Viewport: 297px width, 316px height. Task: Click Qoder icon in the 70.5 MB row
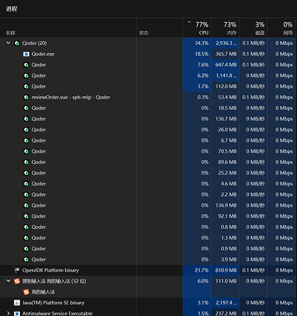[x=26, y=152]
